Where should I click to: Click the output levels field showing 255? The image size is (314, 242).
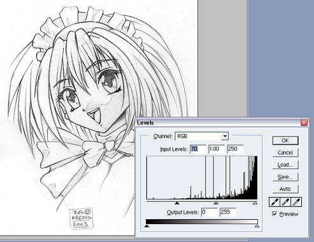point(228,212)
